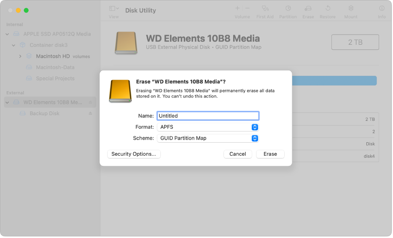Eject the Backup Disk volume

[x=91, y=114]
